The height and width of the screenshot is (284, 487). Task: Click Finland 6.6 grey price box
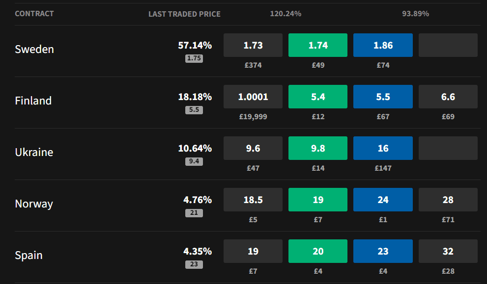[448, 97]
